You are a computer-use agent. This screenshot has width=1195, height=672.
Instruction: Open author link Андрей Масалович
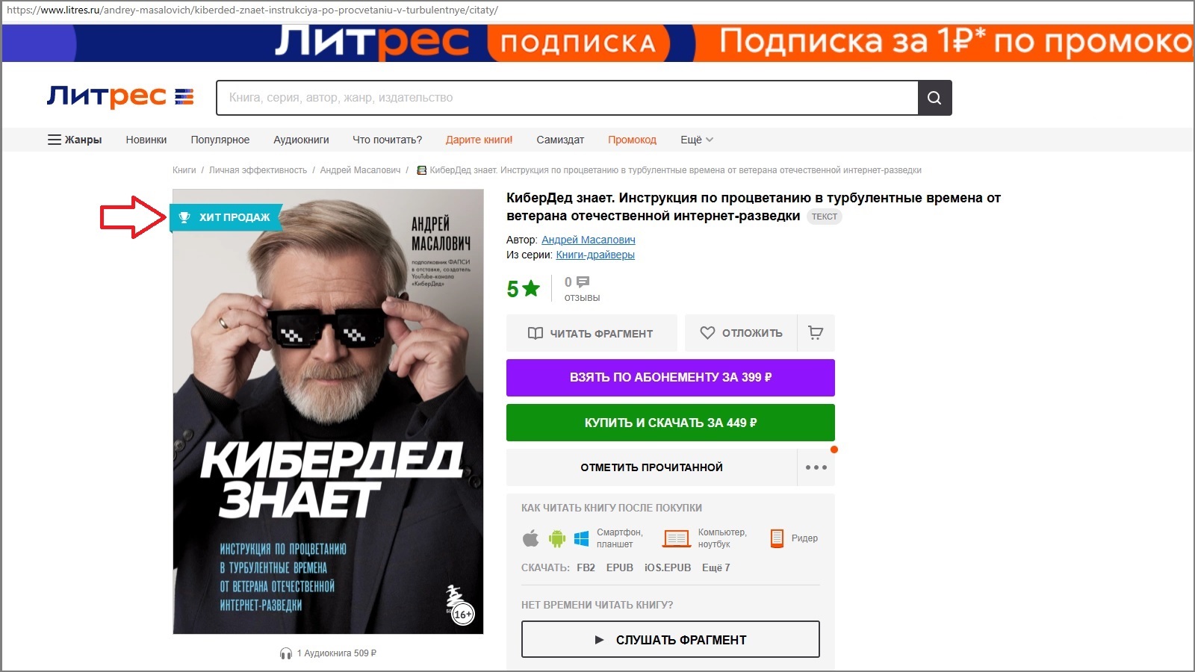589,240
